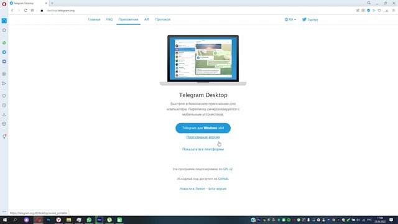Image resolution: width=398 pixels, height=224 pixels.
Task: Open Downloads icon in the Opera sidebar
Action: point(4,114)
